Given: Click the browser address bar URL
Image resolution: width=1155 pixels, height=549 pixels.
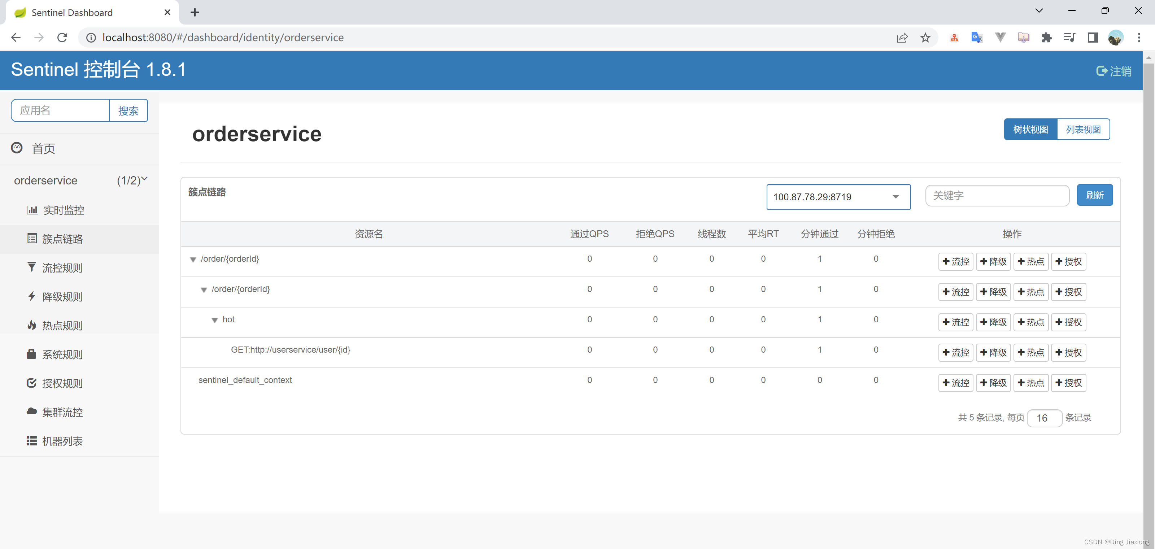Looking at the screenshot, I should (x=223, y=38).
